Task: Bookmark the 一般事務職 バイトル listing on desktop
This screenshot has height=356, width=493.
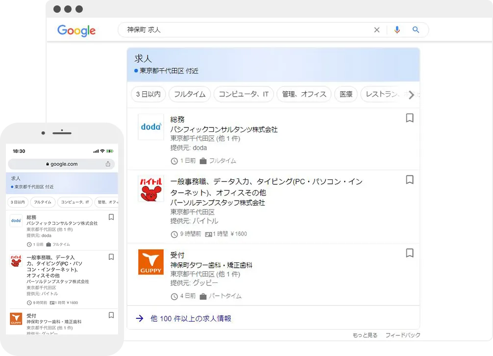Action: 410,179
